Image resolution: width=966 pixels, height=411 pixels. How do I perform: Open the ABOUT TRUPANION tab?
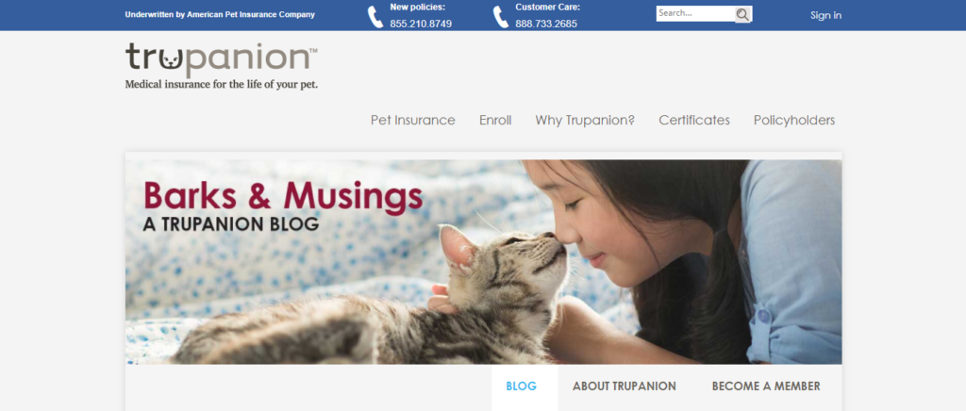click(x=625, y=386)
